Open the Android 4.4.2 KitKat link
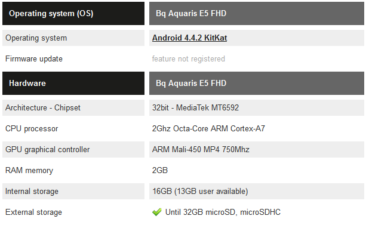The height and width of the screenshot is (225, 366). 189,38
